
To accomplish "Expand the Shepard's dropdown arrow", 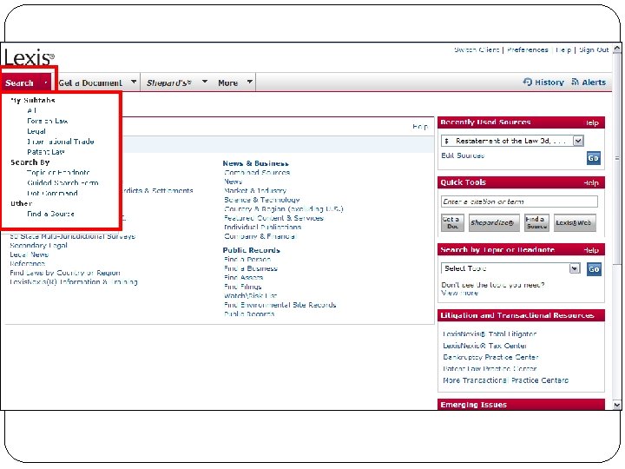I will (205, 82).
